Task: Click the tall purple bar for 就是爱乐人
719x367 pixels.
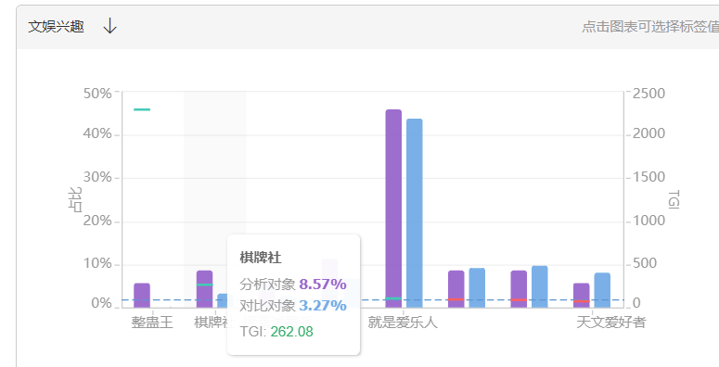Action: coord(393,209)
